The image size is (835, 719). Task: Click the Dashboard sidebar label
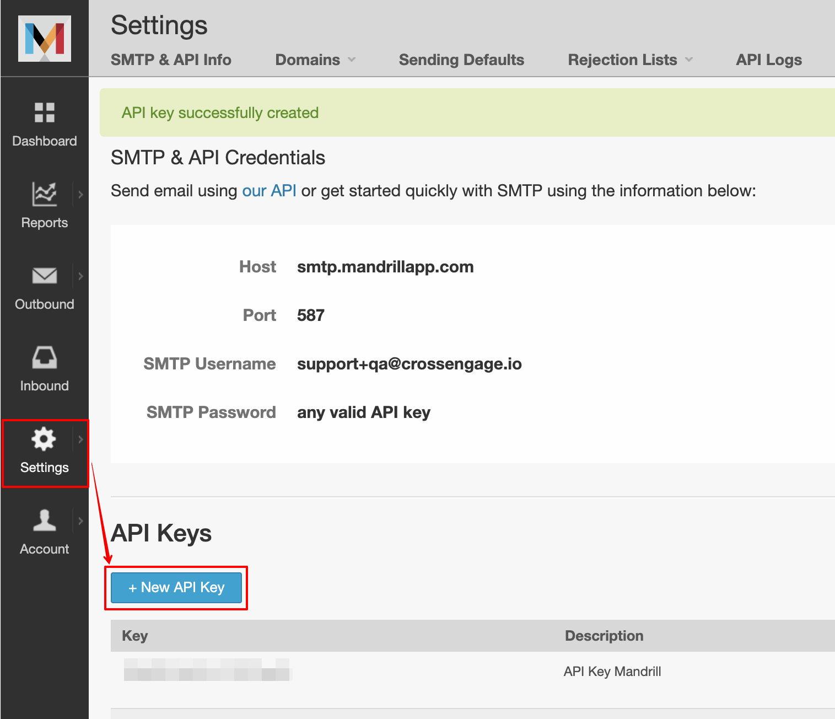[45, 141]
